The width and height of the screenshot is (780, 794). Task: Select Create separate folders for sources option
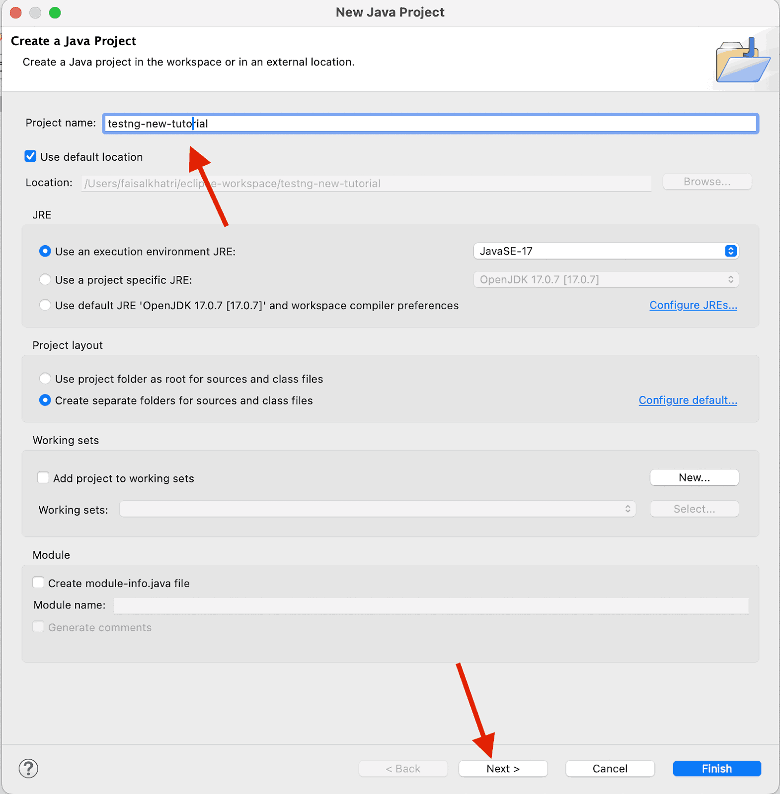pos(45,400)
